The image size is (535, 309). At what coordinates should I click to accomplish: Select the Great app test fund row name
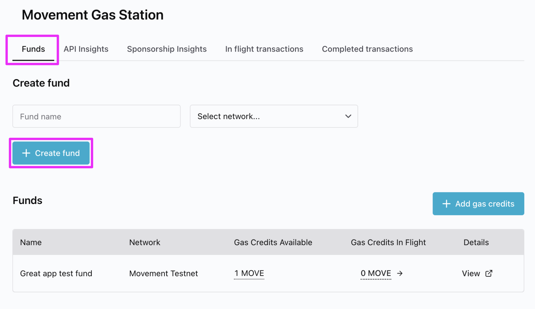tap(56, 274)
